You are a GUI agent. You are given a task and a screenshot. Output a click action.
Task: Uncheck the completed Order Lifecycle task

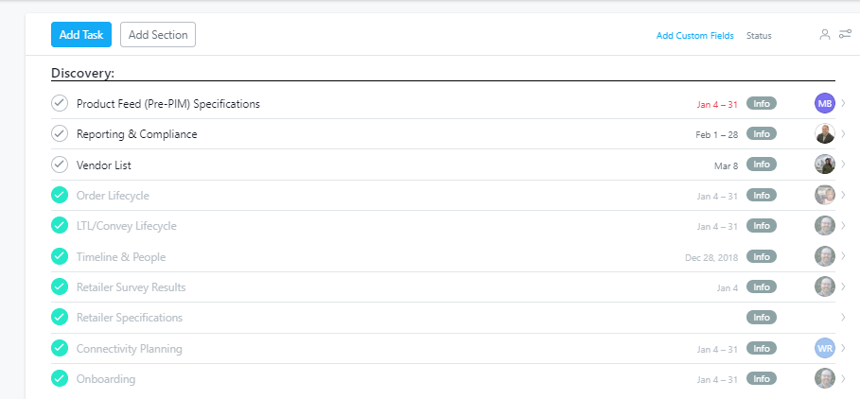tap(60, 195)
